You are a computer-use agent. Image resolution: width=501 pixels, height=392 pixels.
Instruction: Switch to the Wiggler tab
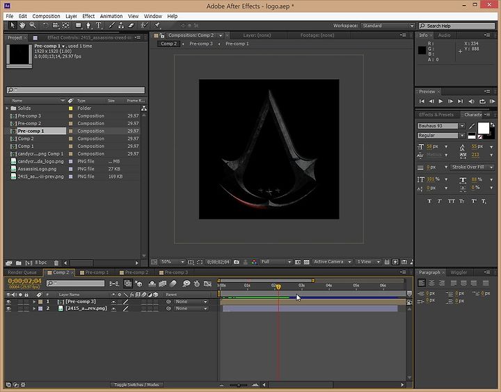pyautogui.click(x=459, y=272)
